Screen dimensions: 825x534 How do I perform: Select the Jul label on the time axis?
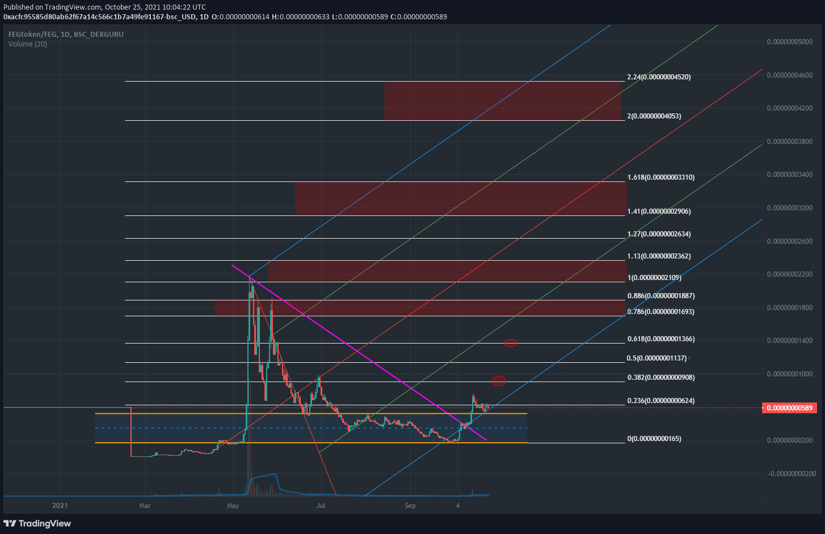click(x=321, y=506)
